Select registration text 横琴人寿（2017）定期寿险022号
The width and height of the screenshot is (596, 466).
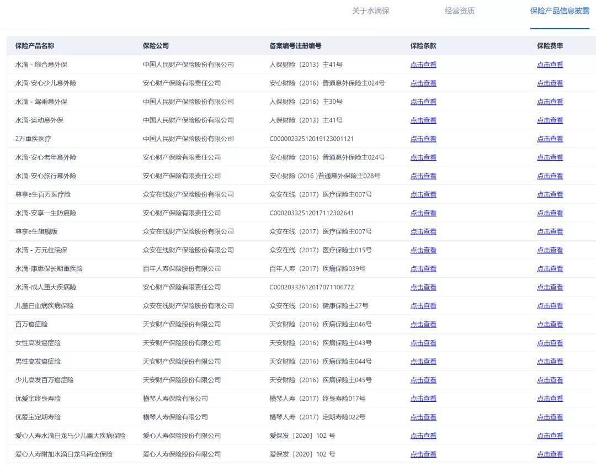[x=317, y=417]
